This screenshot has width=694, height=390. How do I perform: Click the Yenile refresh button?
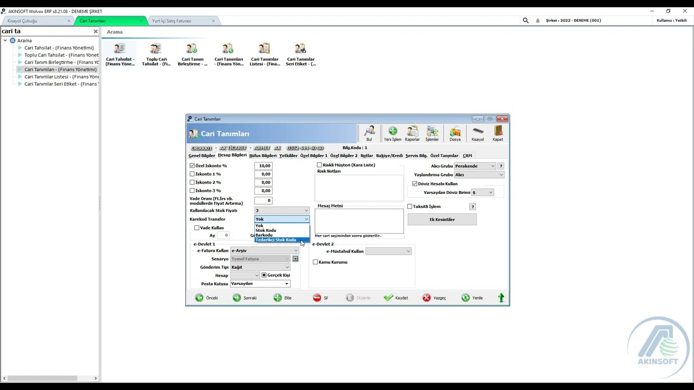tap(472, 298)
